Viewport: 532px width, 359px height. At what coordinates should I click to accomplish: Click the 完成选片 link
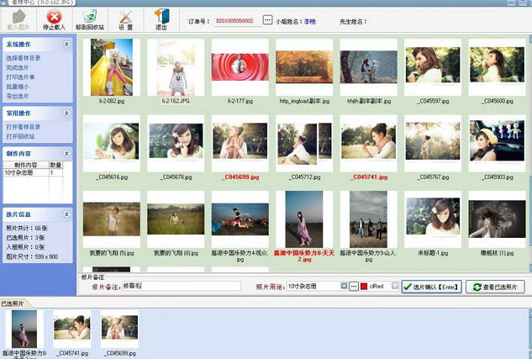pyautogui.click(x=18, y=67)
